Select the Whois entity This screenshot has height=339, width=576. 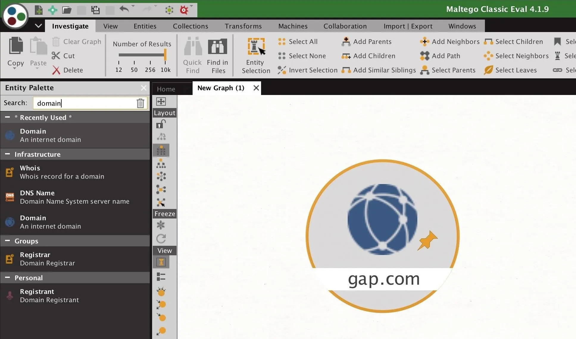[x=75, y=172]
